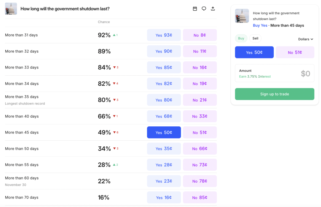This screenshot has width=321, height=207.
Task: Open the 'More than 35 days' outcome row
Action: (22, 97)
